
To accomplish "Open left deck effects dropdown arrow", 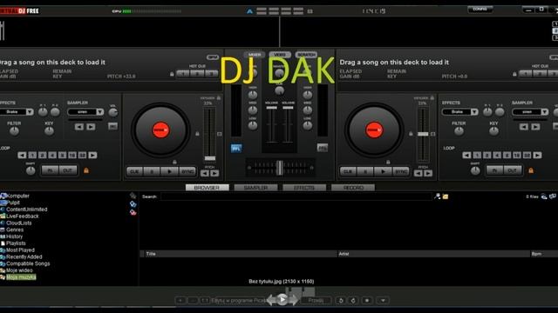I will (x=30, y=112).
